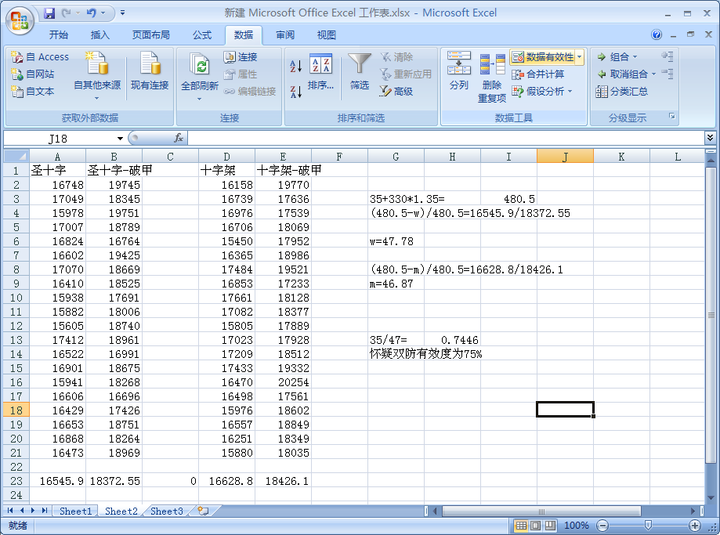Switch to Sheet3 tab
Screen dimensions: 720x535
(x=166, y=512)
